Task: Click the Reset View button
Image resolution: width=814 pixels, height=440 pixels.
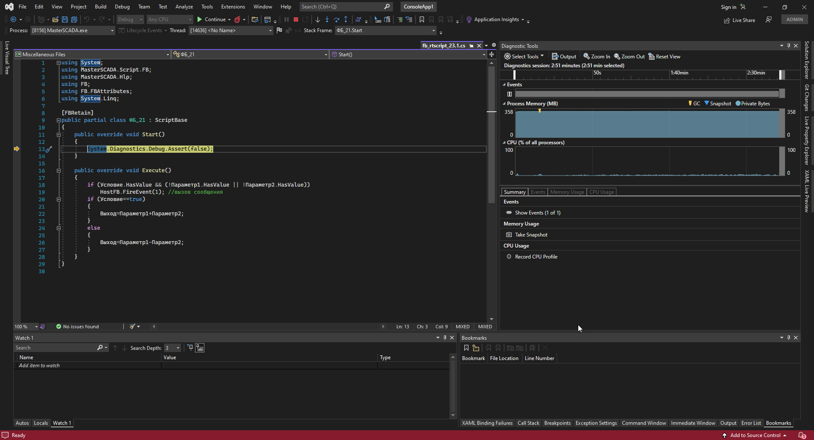Action: 664,57
